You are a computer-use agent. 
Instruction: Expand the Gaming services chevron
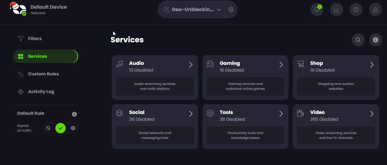tap(281, 65)
